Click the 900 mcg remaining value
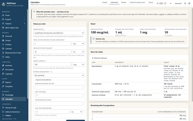Image resolution: width=193 pixels, height=121 pixels. pos(183,116)
